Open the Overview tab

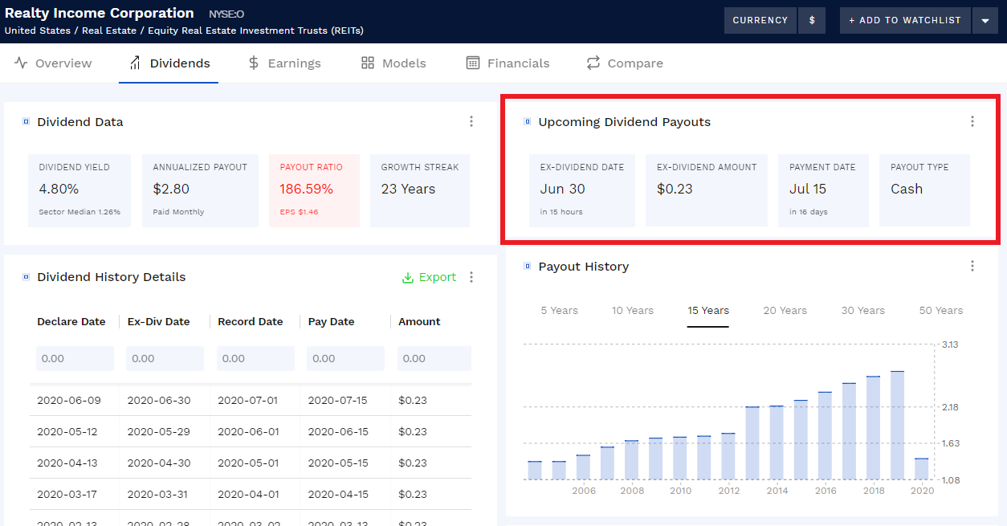[53, 63]
